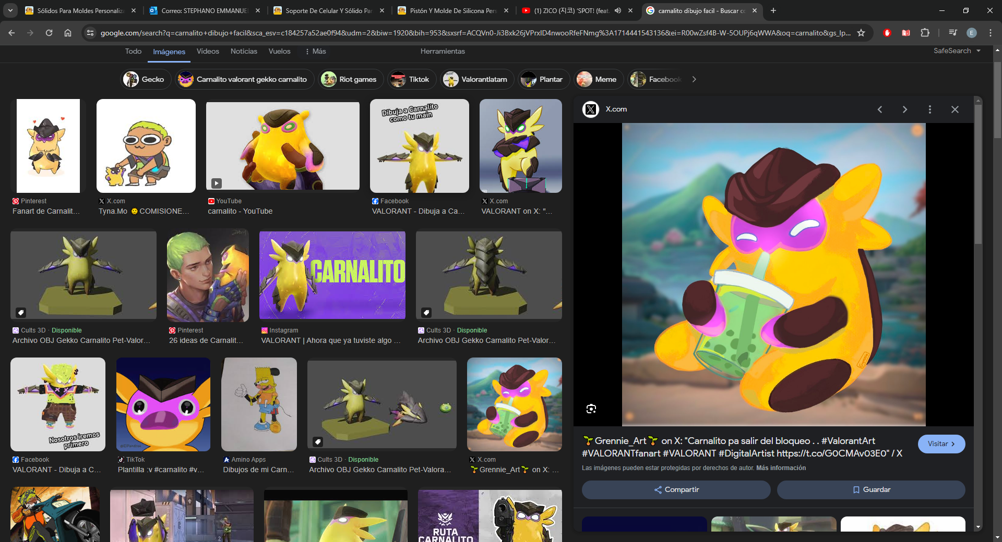Switch to the Pistón Y Molde De Silicona tab

(x=453, y=10)
